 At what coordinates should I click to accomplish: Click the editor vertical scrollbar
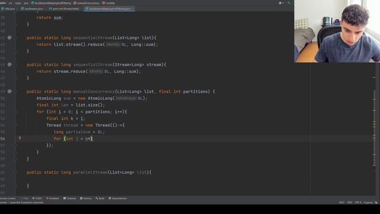pyautogui.click(x=374, y=128)
